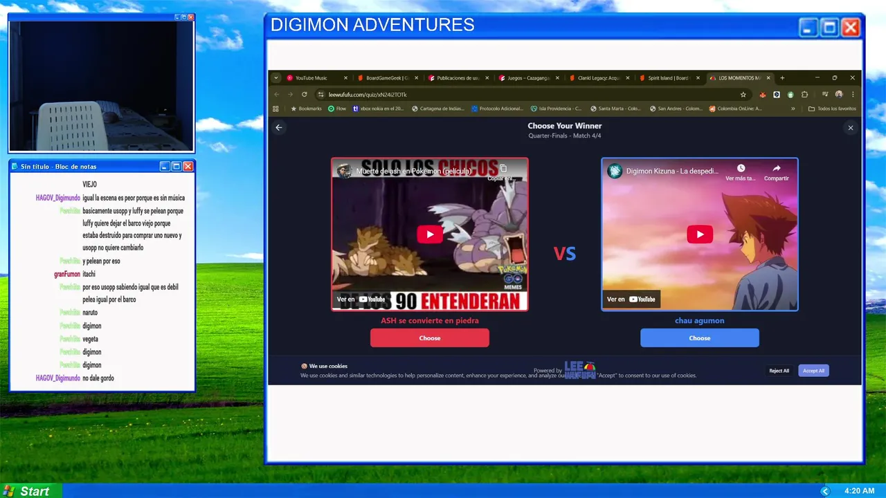Expand the system tray arrow
The width and height of the screenshot is (886, 498).
click(824, 491)
